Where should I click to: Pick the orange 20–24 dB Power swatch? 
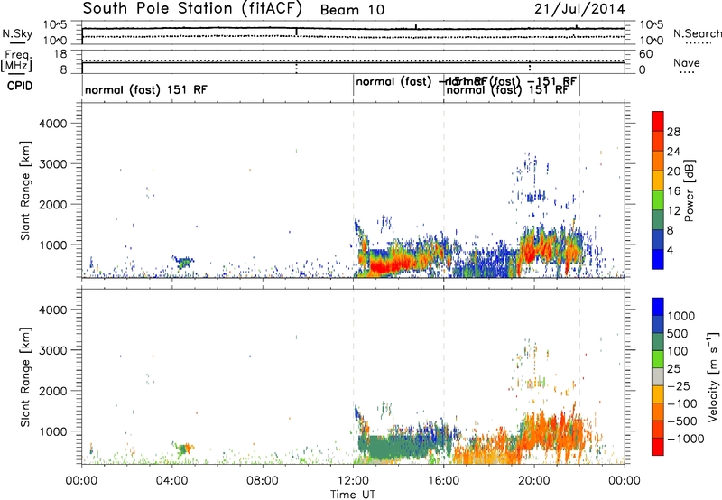658,161
